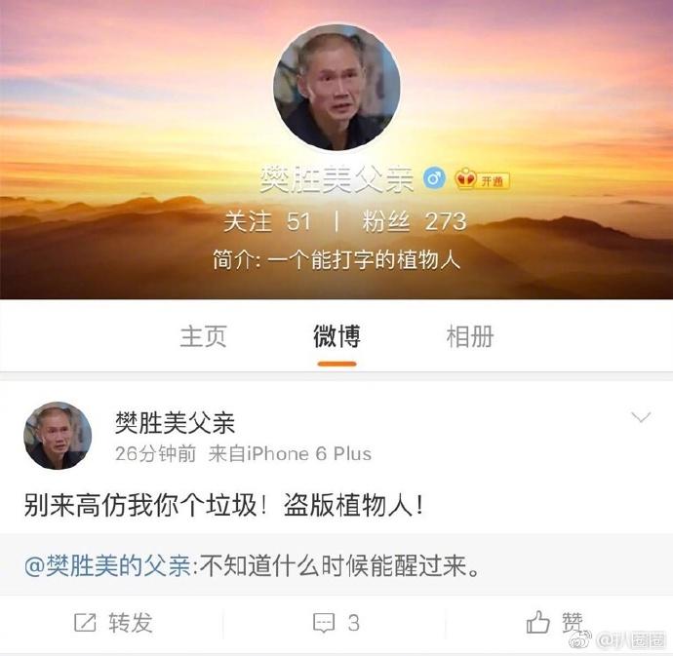Open the 简介 bio text line
This screenshot has height=656, width=673.
[x=336, y=260]
